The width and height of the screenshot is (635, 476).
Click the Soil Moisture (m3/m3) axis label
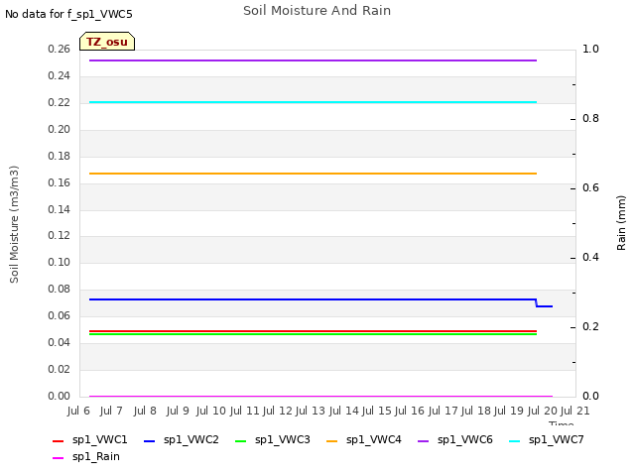(14, 224)
